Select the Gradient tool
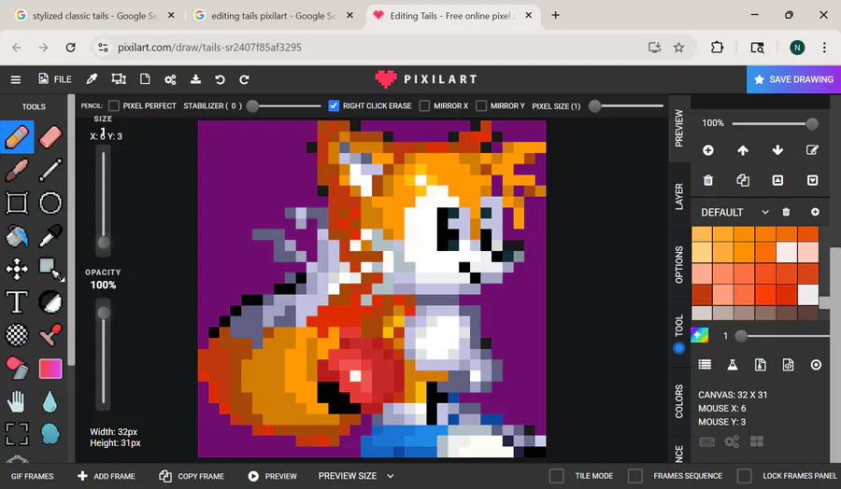The width and height of the screenshot is (841, 489). pyautogui.click(x=50, y=369)
